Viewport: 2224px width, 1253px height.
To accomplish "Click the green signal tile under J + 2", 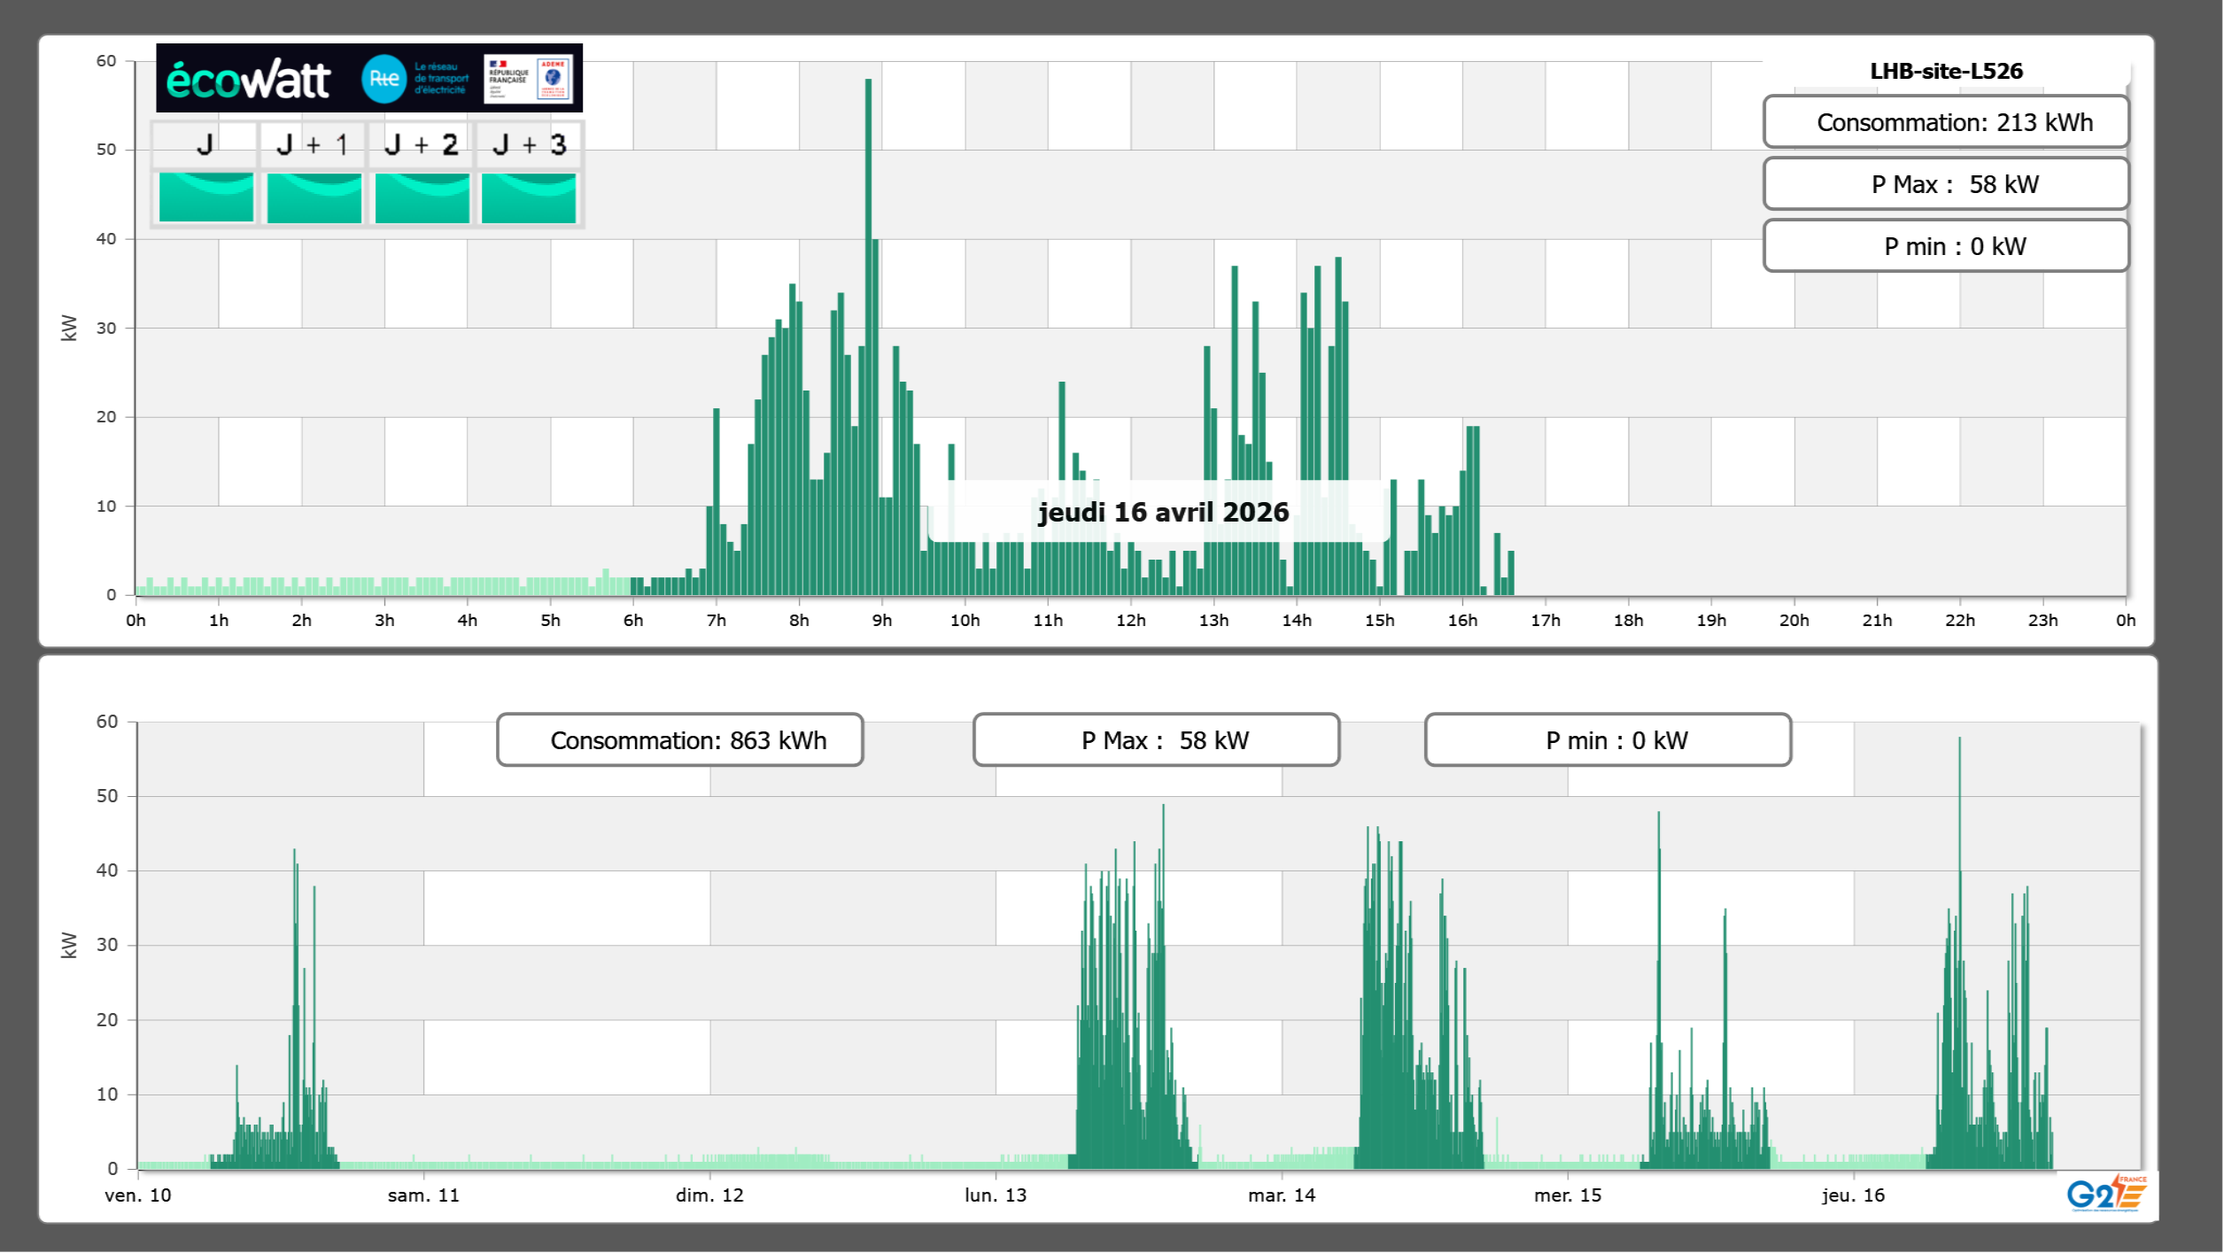I will 422,197.
